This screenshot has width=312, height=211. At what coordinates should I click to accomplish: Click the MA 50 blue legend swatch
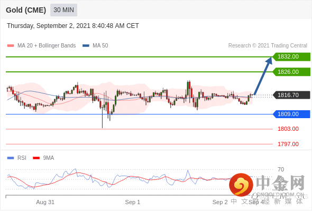click(86, 46)
